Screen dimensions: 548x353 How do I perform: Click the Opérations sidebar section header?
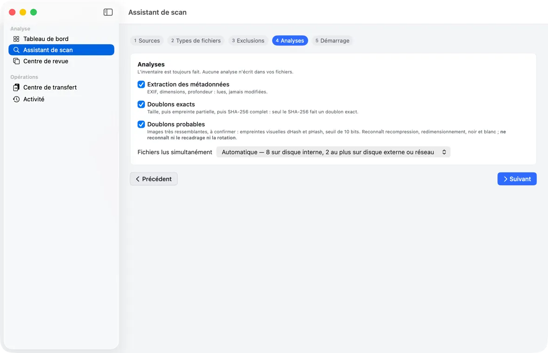pos(24,77)
